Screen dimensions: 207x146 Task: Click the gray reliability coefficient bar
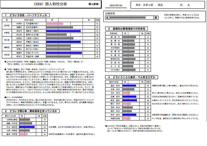point(128,17)
